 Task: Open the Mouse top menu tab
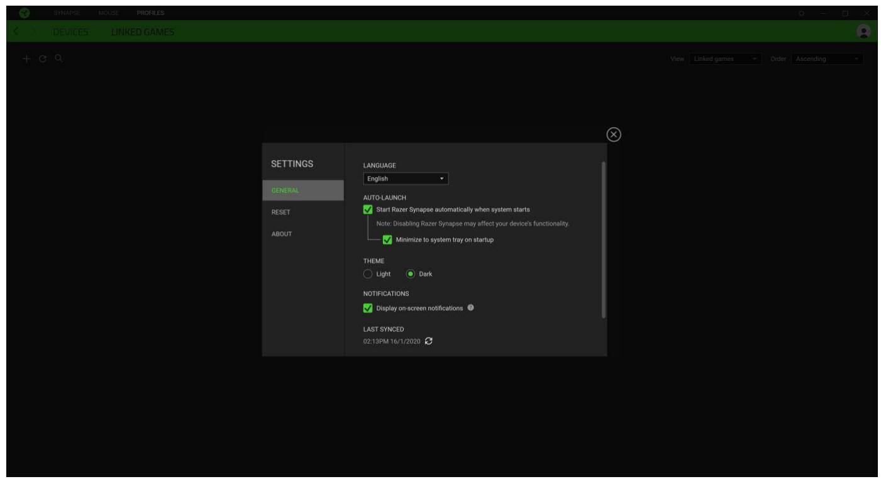(x=109, y=13)
